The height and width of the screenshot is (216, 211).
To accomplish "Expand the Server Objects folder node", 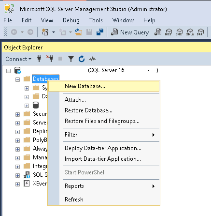I will pos(17,123).
